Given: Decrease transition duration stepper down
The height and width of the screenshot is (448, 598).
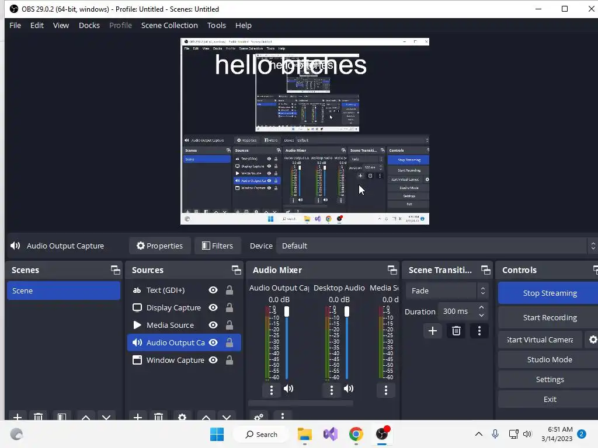Looking at the screenshot, I should [481, 316].
